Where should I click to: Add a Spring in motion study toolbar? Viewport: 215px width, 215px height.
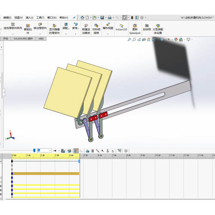pyautogui.click(x=92, y=151)
